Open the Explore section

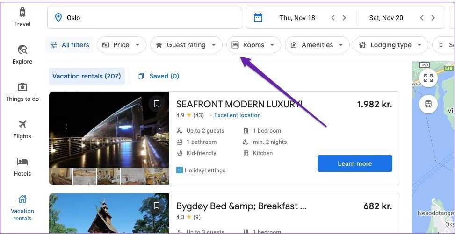[x=22, y=55]
